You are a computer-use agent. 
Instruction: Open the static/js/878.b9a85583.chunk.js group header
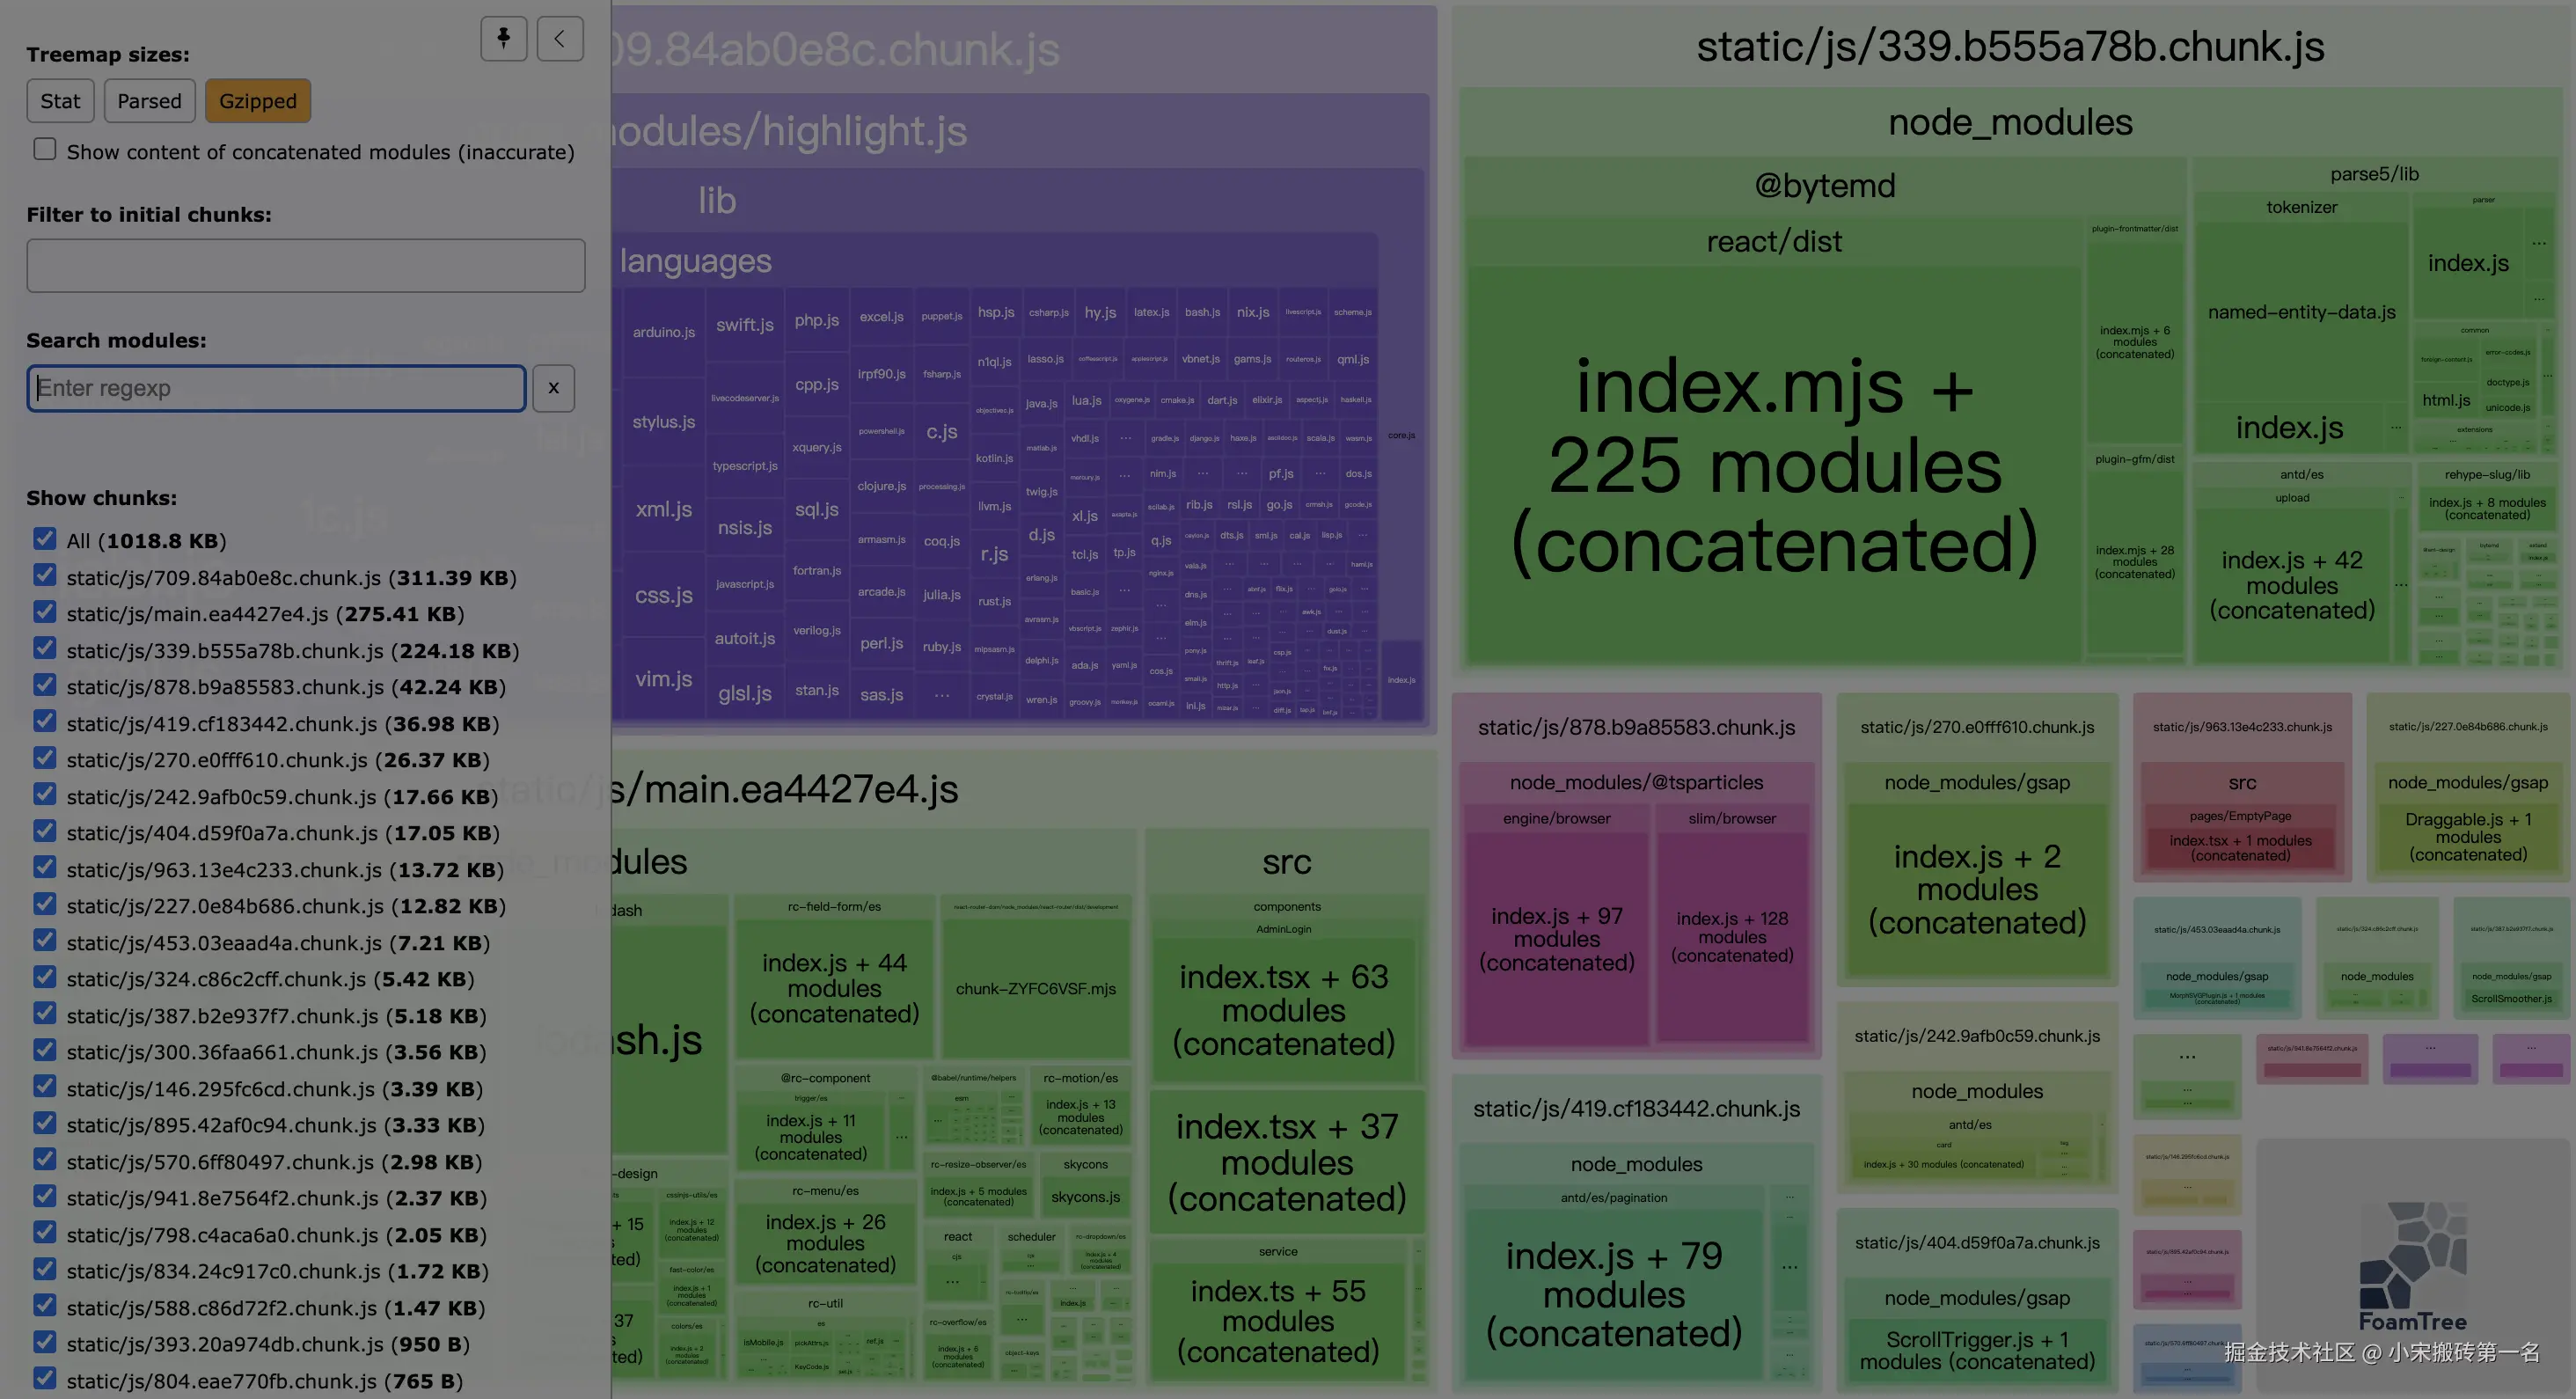(x=1636, y=727)
